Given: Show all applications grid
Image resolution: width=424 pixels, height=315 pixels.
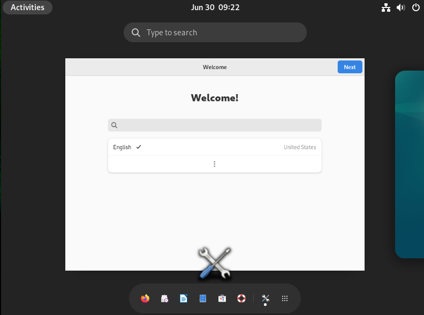Looking at the screenshot, I should coord(285,298).
